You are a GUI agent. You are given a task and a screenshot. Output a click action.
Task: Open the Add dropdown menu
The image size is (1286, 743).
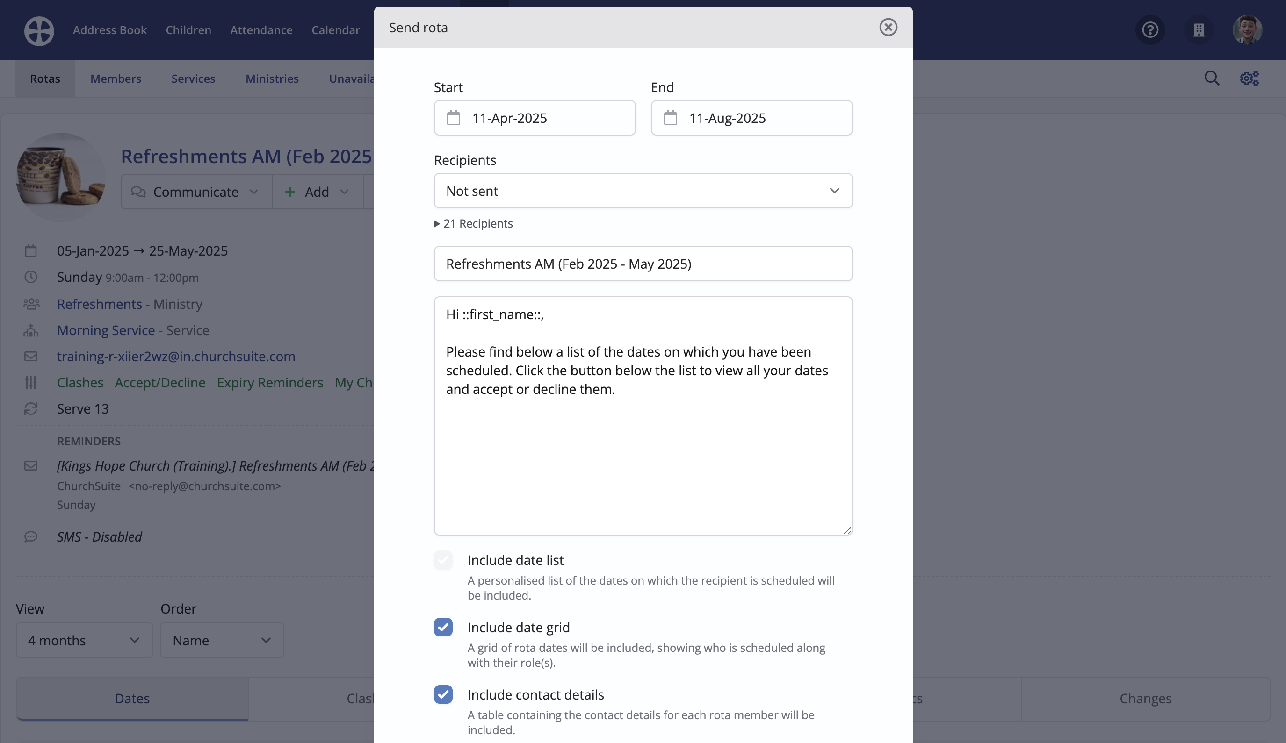(318, 192)
